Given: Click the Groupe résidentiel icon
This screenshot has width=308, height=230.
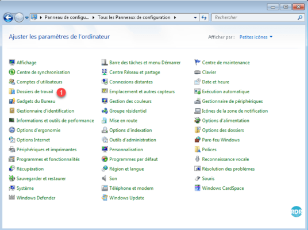Looking at the screenshot, I should tap(105, 110).
